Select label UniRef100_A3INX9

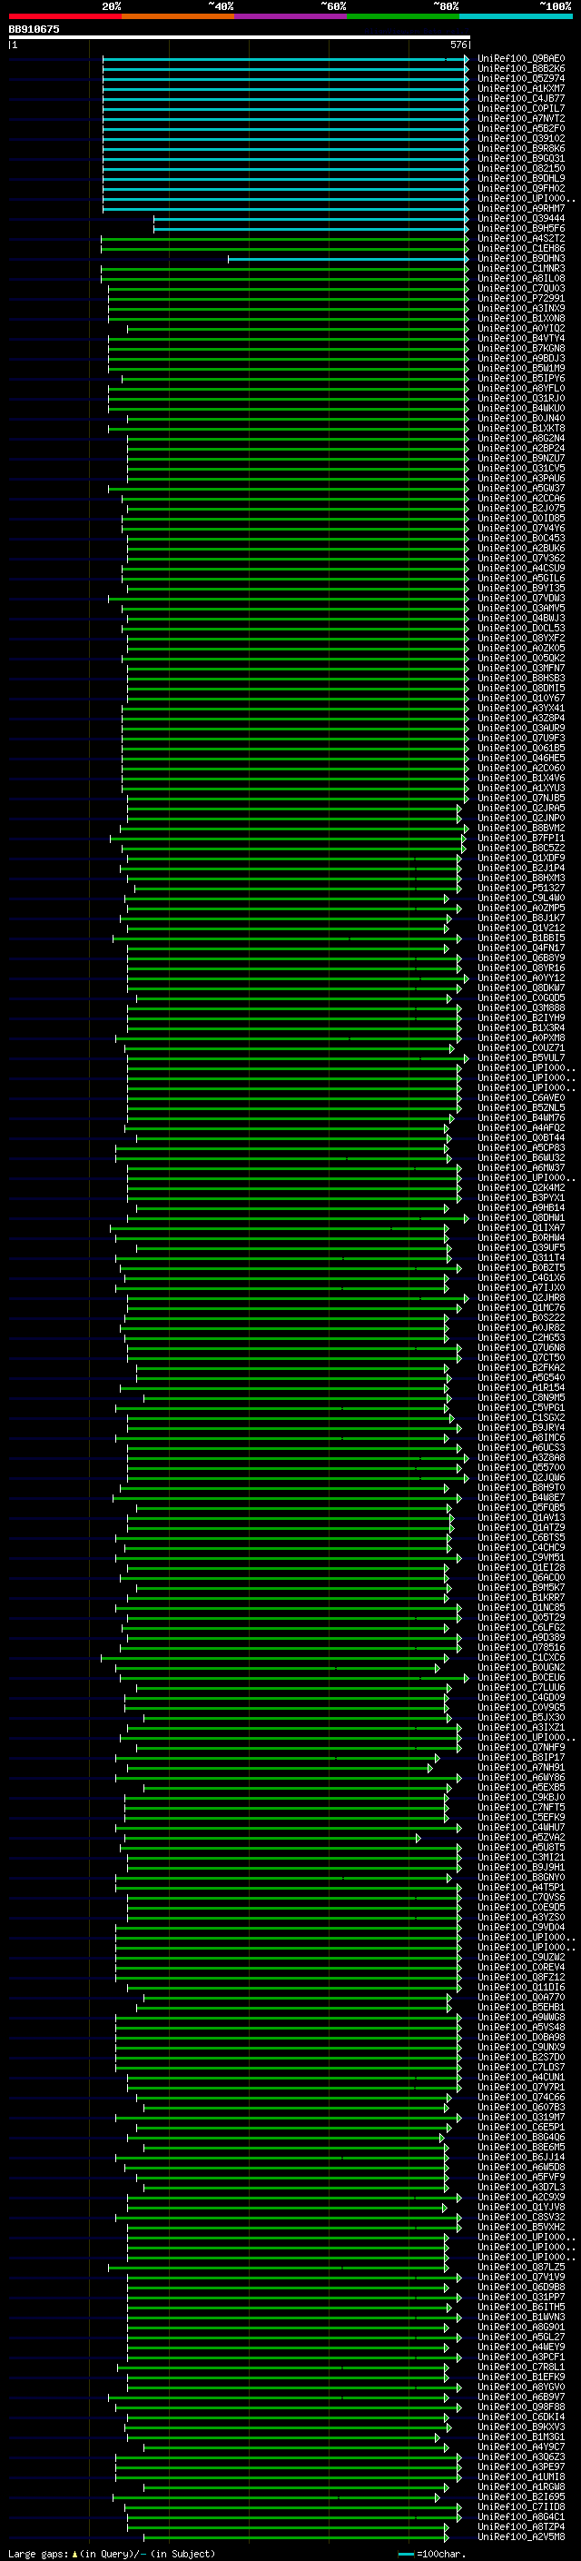tap(521, 308)
